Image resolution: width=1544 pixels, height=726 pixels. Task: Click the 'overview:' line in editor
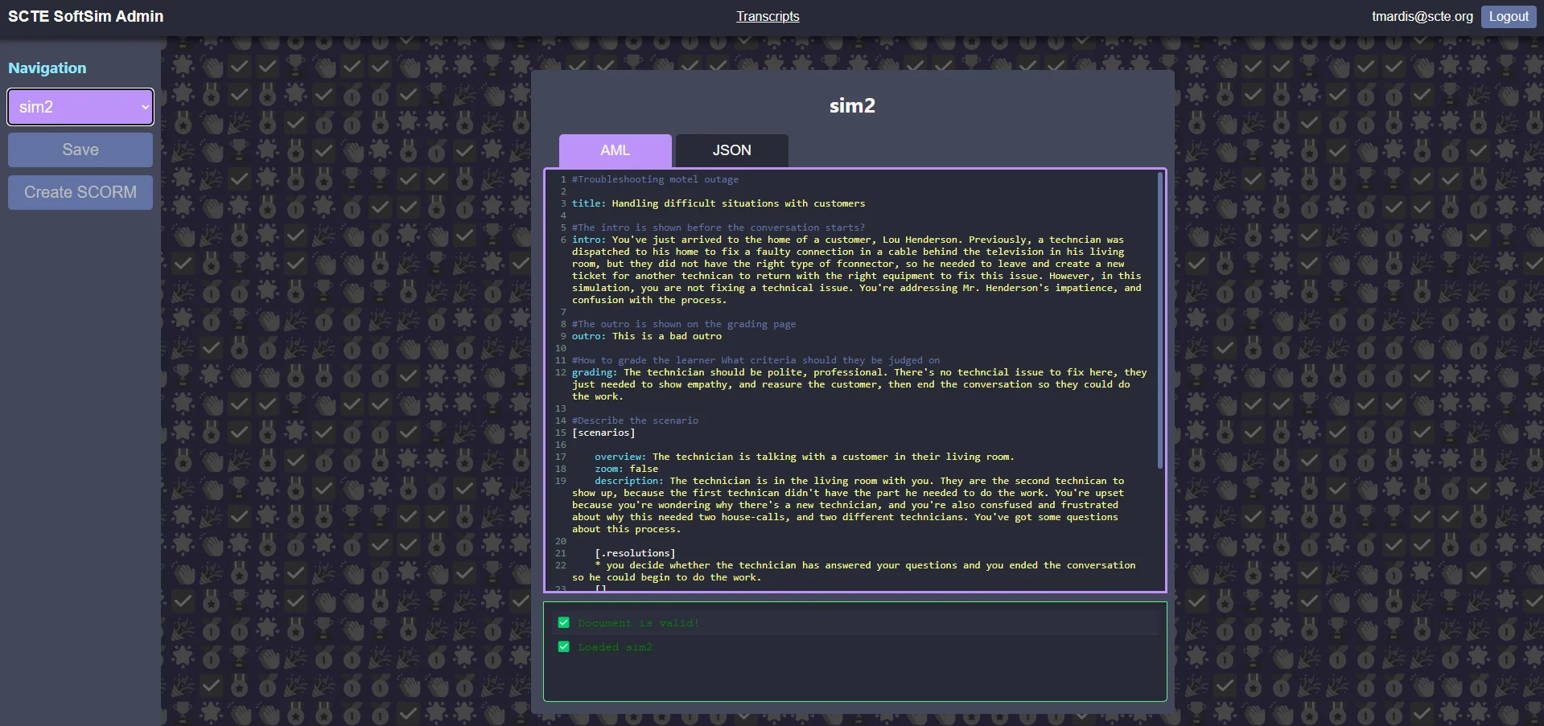click(x=805, y=457)
